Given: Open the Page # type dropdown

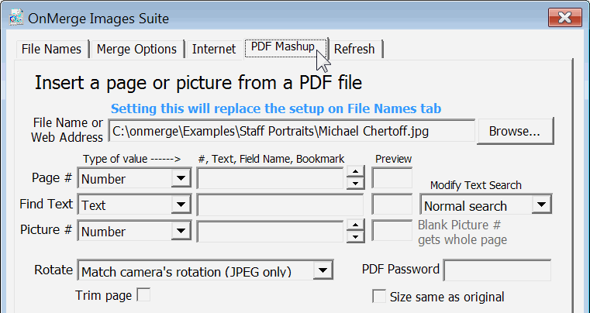Looking at the screenshot, I should (181, 179).
